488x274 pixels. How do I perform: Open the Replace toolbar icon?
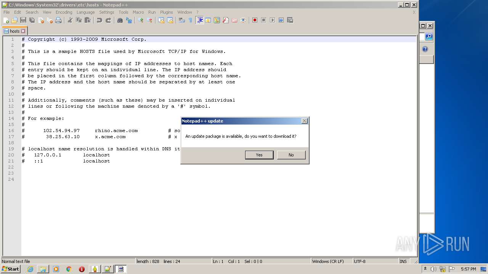coord(129,20)
